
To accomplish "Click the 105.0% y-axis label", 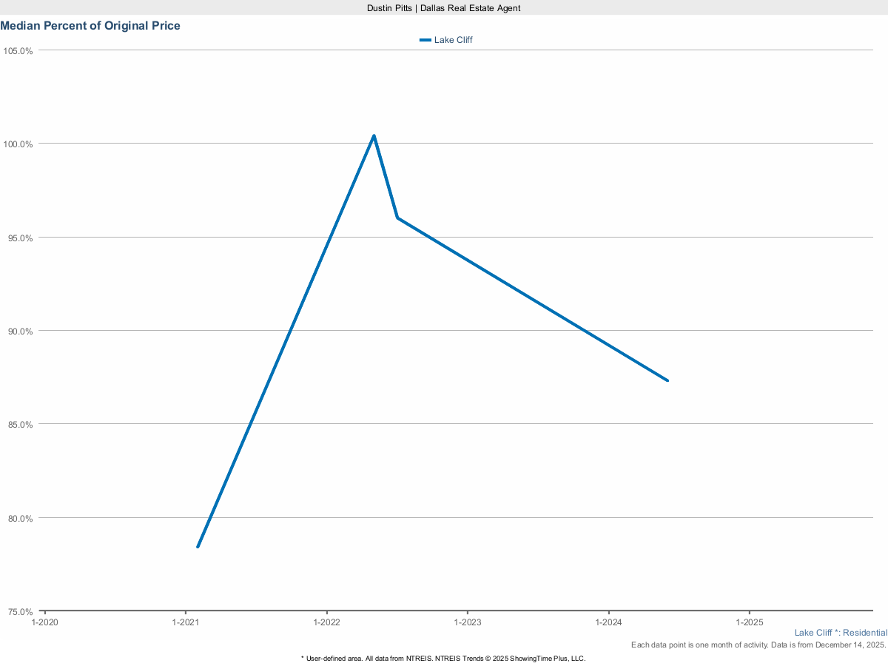I will click(18, 51).
